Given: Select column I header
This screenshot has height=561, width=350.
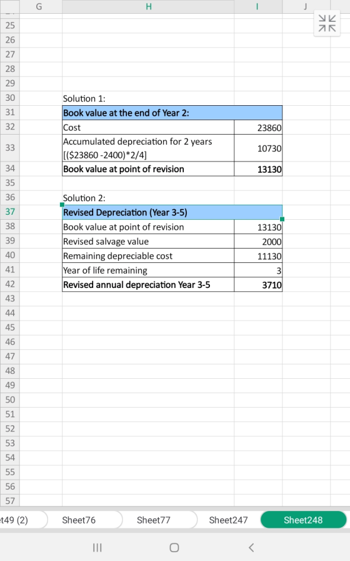Looking at the screenshot, I should tap(258, 6).
